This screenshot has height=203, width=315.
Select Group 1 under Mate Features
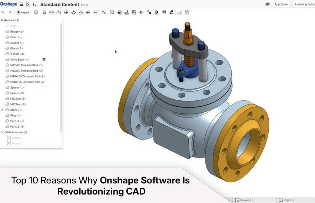[14, 144]
